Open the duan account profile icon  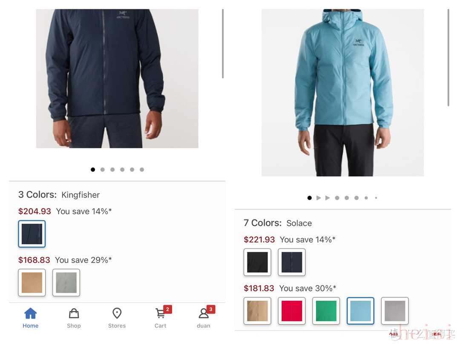click(x=204, y=313)
